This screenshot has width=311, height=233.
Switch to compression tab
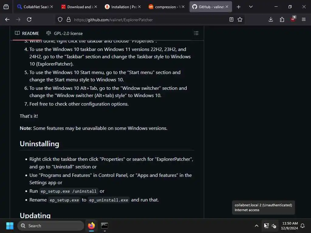(166, 7)
